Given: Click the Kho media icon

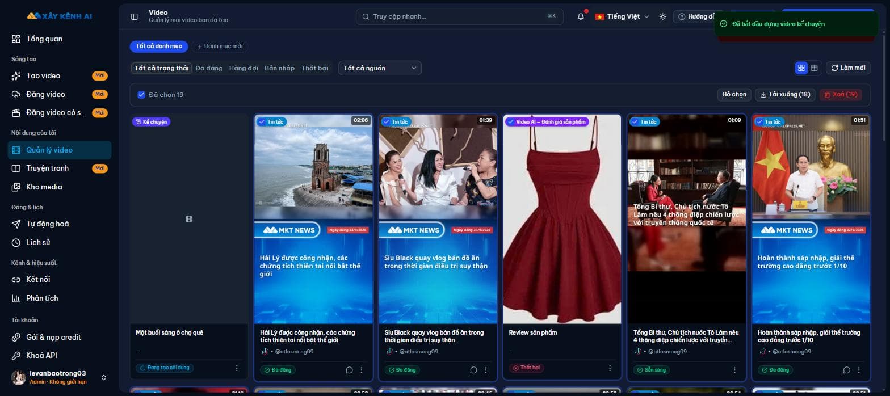Looking at the screenshot, I should [16, 187].
